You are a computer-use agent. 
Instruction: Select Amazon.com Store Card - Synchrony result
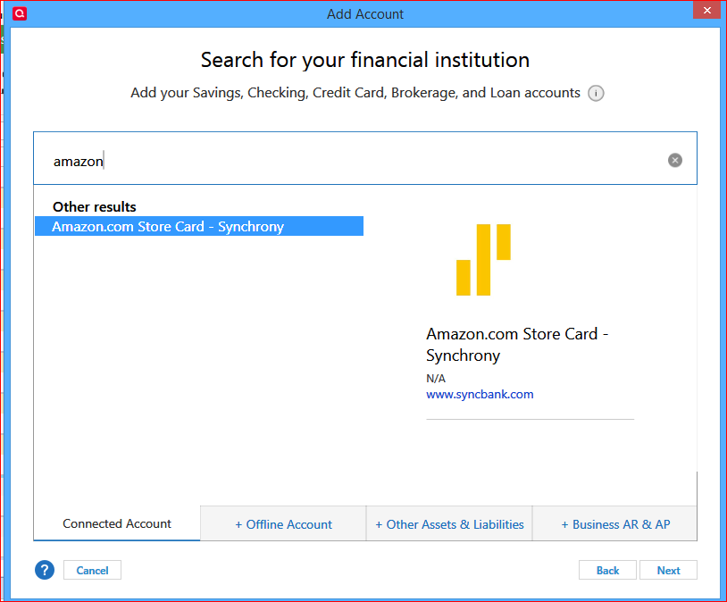(x=199, y=226)
